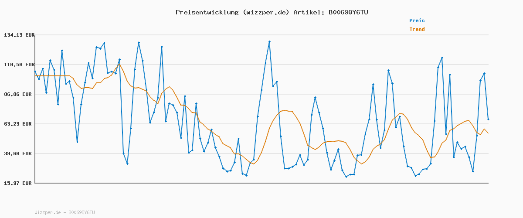Select article ID B0069QY6TU in the title
The image size is (523, 218).
[x=346, y=12]
